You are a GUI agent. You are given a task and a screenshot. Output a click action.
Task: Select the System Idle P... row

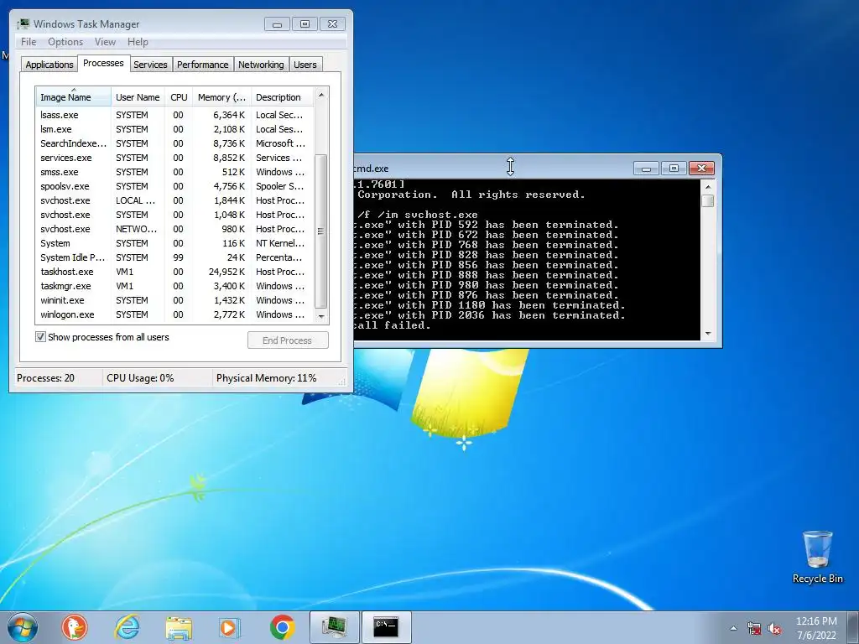point(174,257)
